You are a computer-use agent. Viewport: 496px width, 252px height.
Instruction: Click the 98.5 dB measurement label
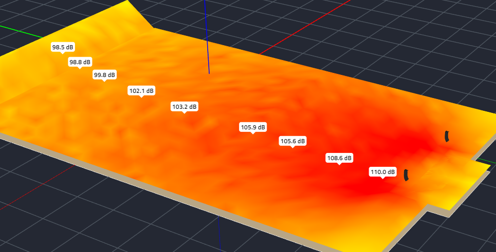(x=63, y=47)
